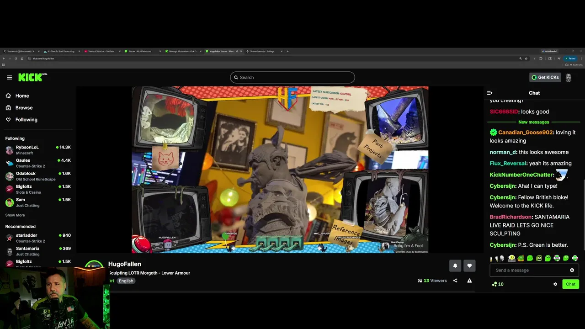Click the green Chat send button
This screenshot has width=585, height=329.
[570, 284]
